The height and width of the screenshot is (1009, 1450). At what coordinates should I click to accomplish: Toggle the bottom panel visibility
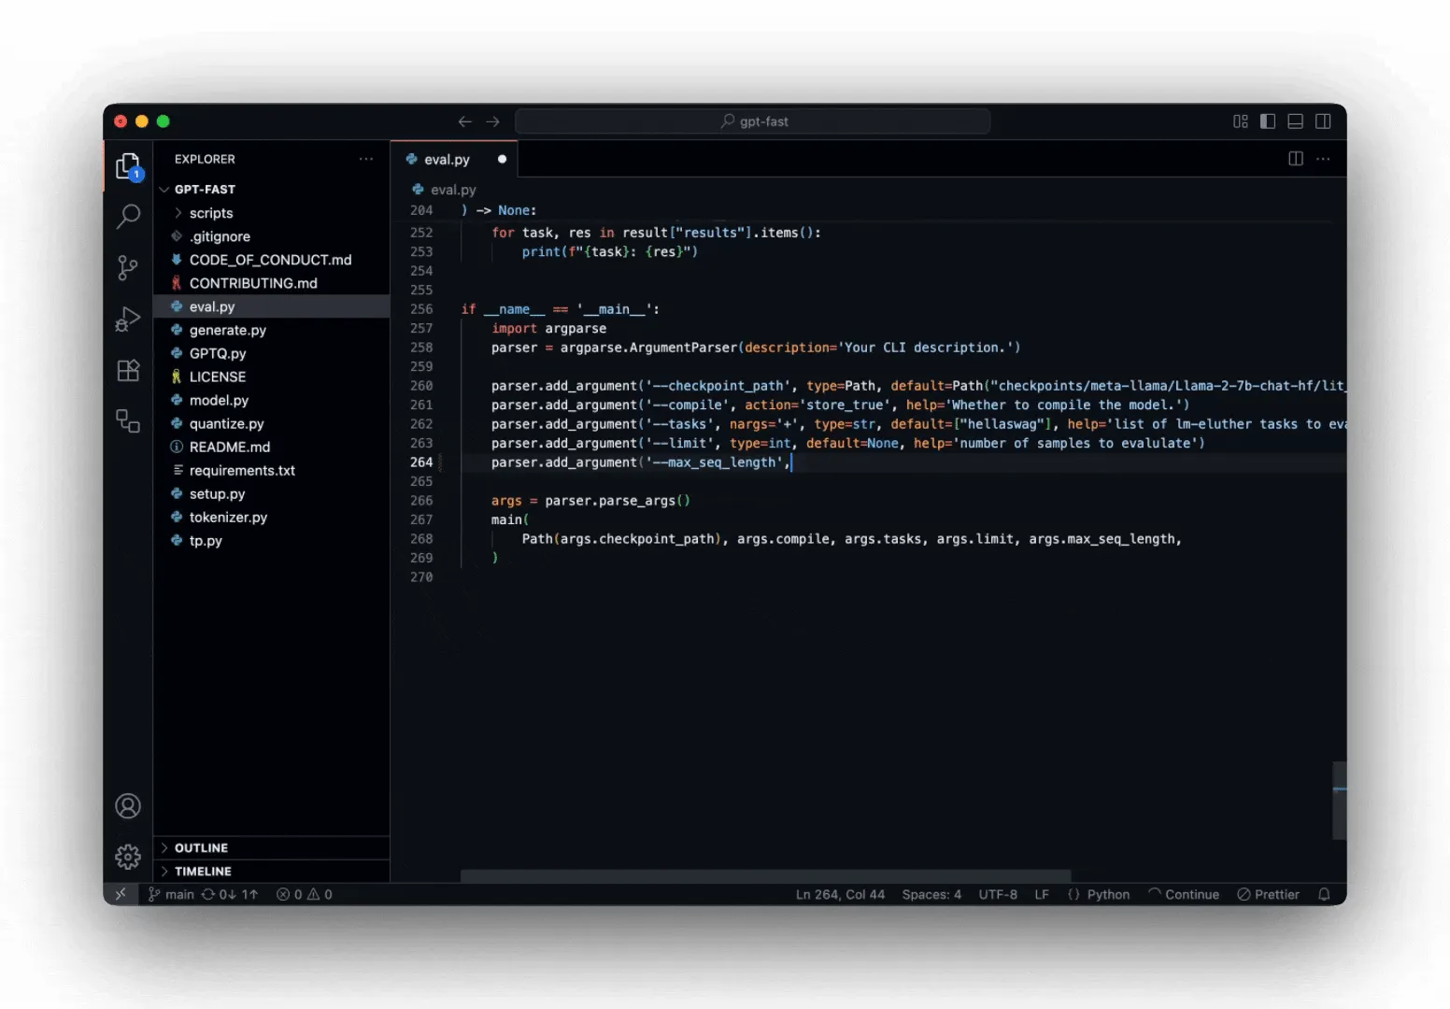(x=1296, y=121)
